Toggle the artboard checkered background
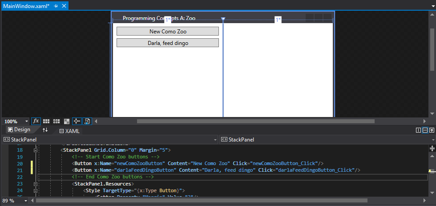436x206 pixels. [x=67, y=121]
